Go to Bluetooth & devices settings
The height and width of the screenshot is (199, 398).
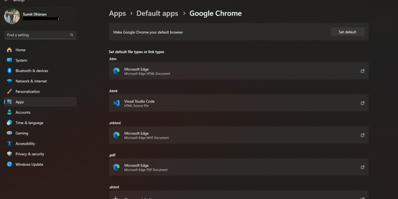[40, 71]
